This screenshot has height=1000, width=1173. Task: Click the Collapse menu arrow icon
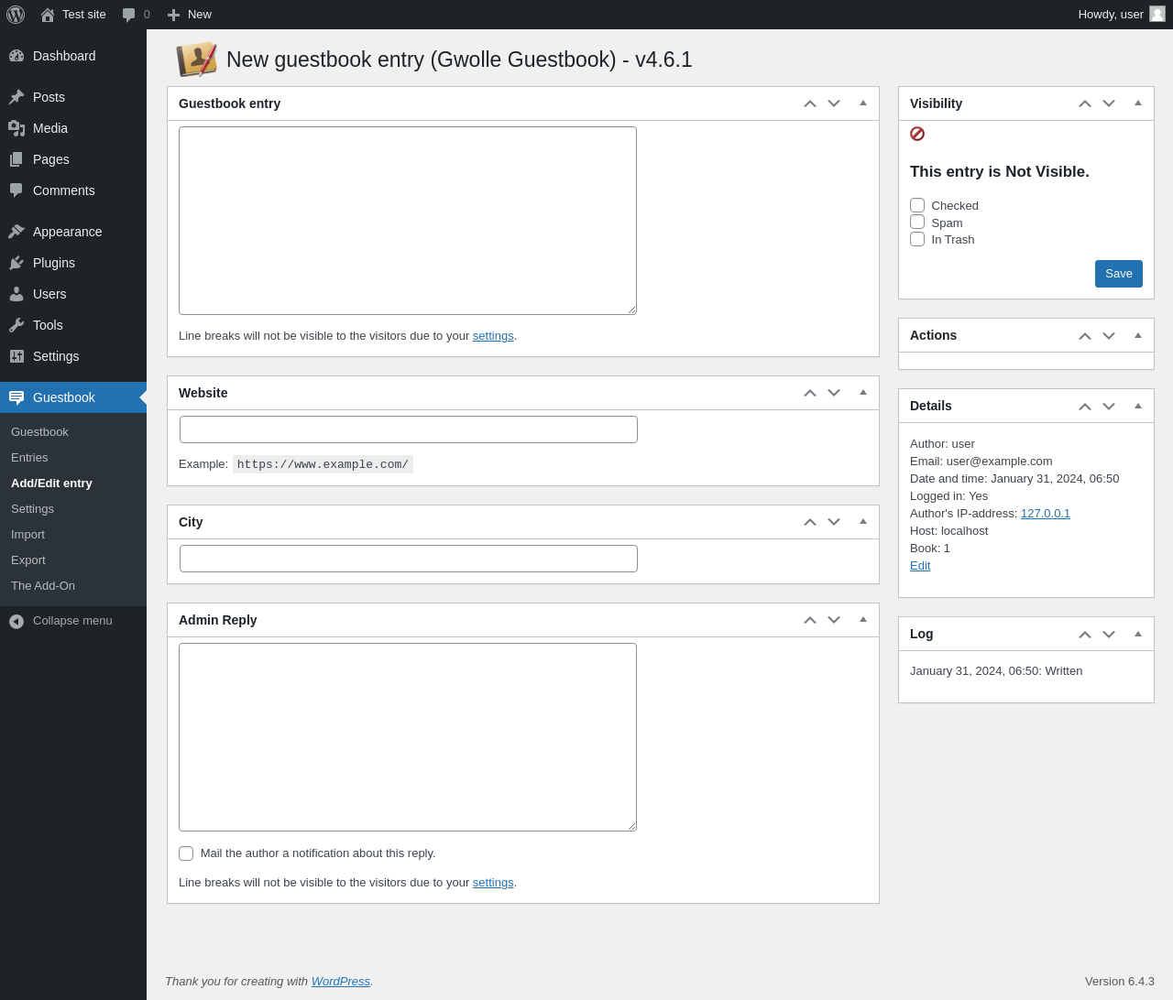click(16, 621)
